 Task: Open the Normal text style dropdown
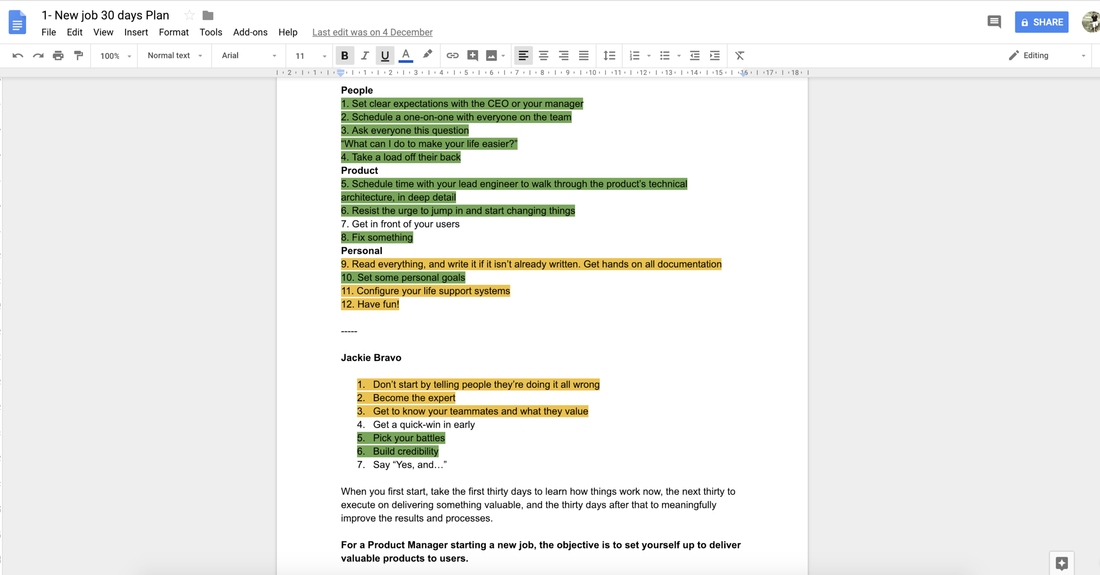pos(174,56)
